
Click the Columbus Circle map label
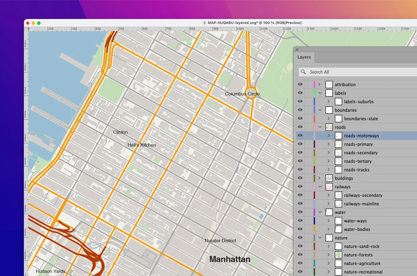coord(242,94)
